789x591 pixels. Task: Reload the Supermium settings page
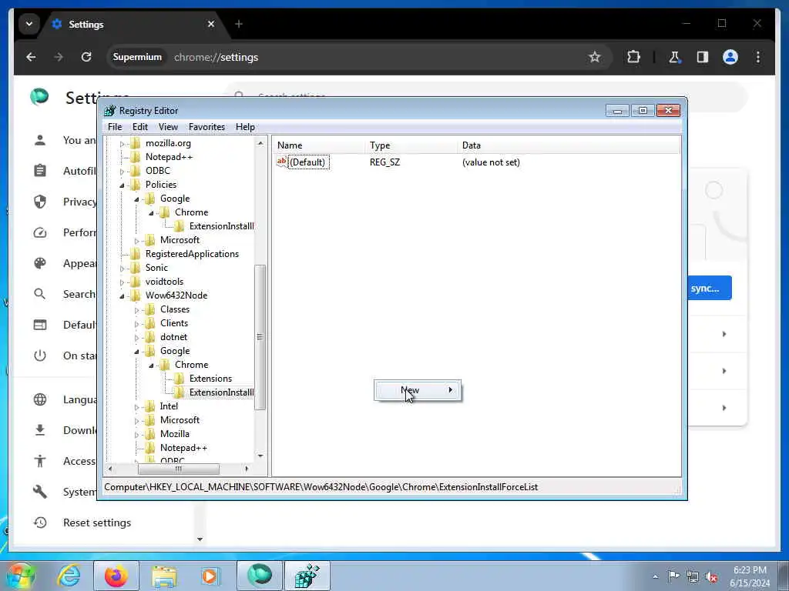click(x=86, y=57)
